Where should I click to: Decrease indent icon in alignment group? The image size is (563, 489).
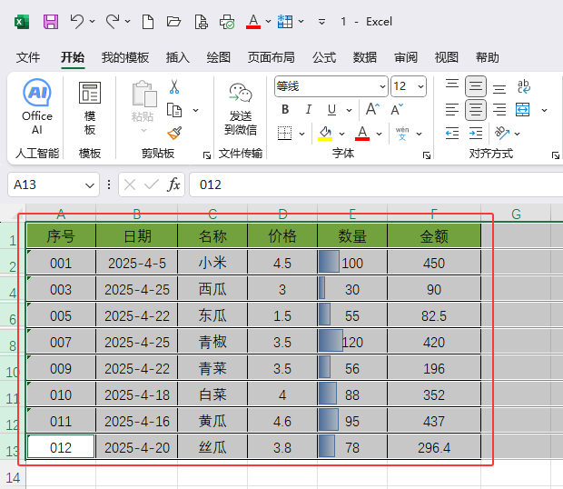(452, 134)
